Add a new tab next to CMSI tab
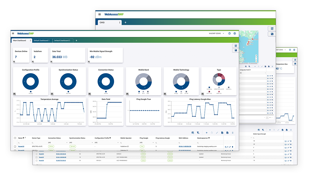Image resolution: width=309 pixels, height=175 pixels. (x=125, y=23)
